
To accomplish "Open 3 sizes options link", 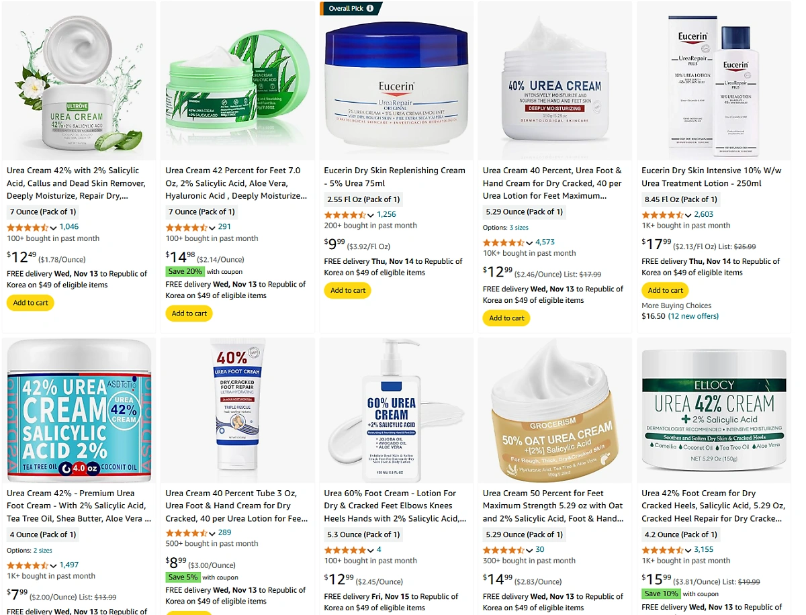I will pos(519,228).
